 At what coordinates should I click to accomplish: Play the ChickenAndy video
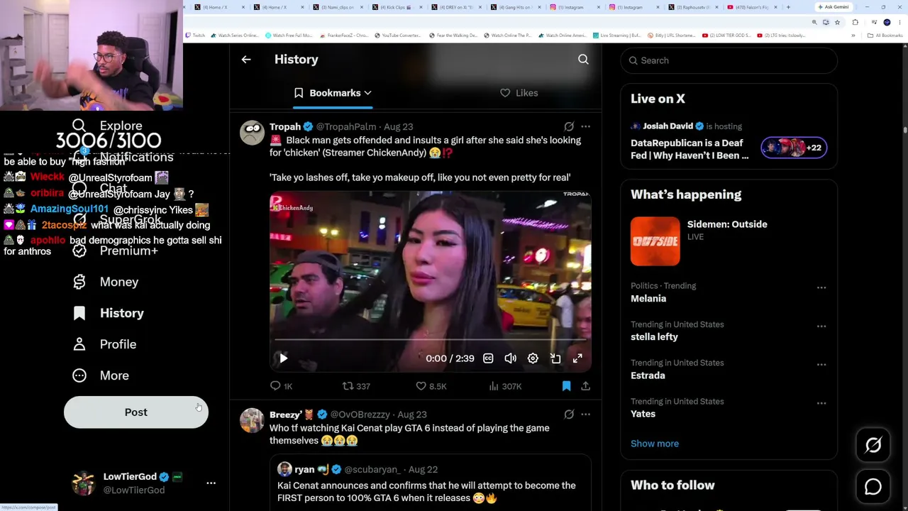(x=283, y=358)
